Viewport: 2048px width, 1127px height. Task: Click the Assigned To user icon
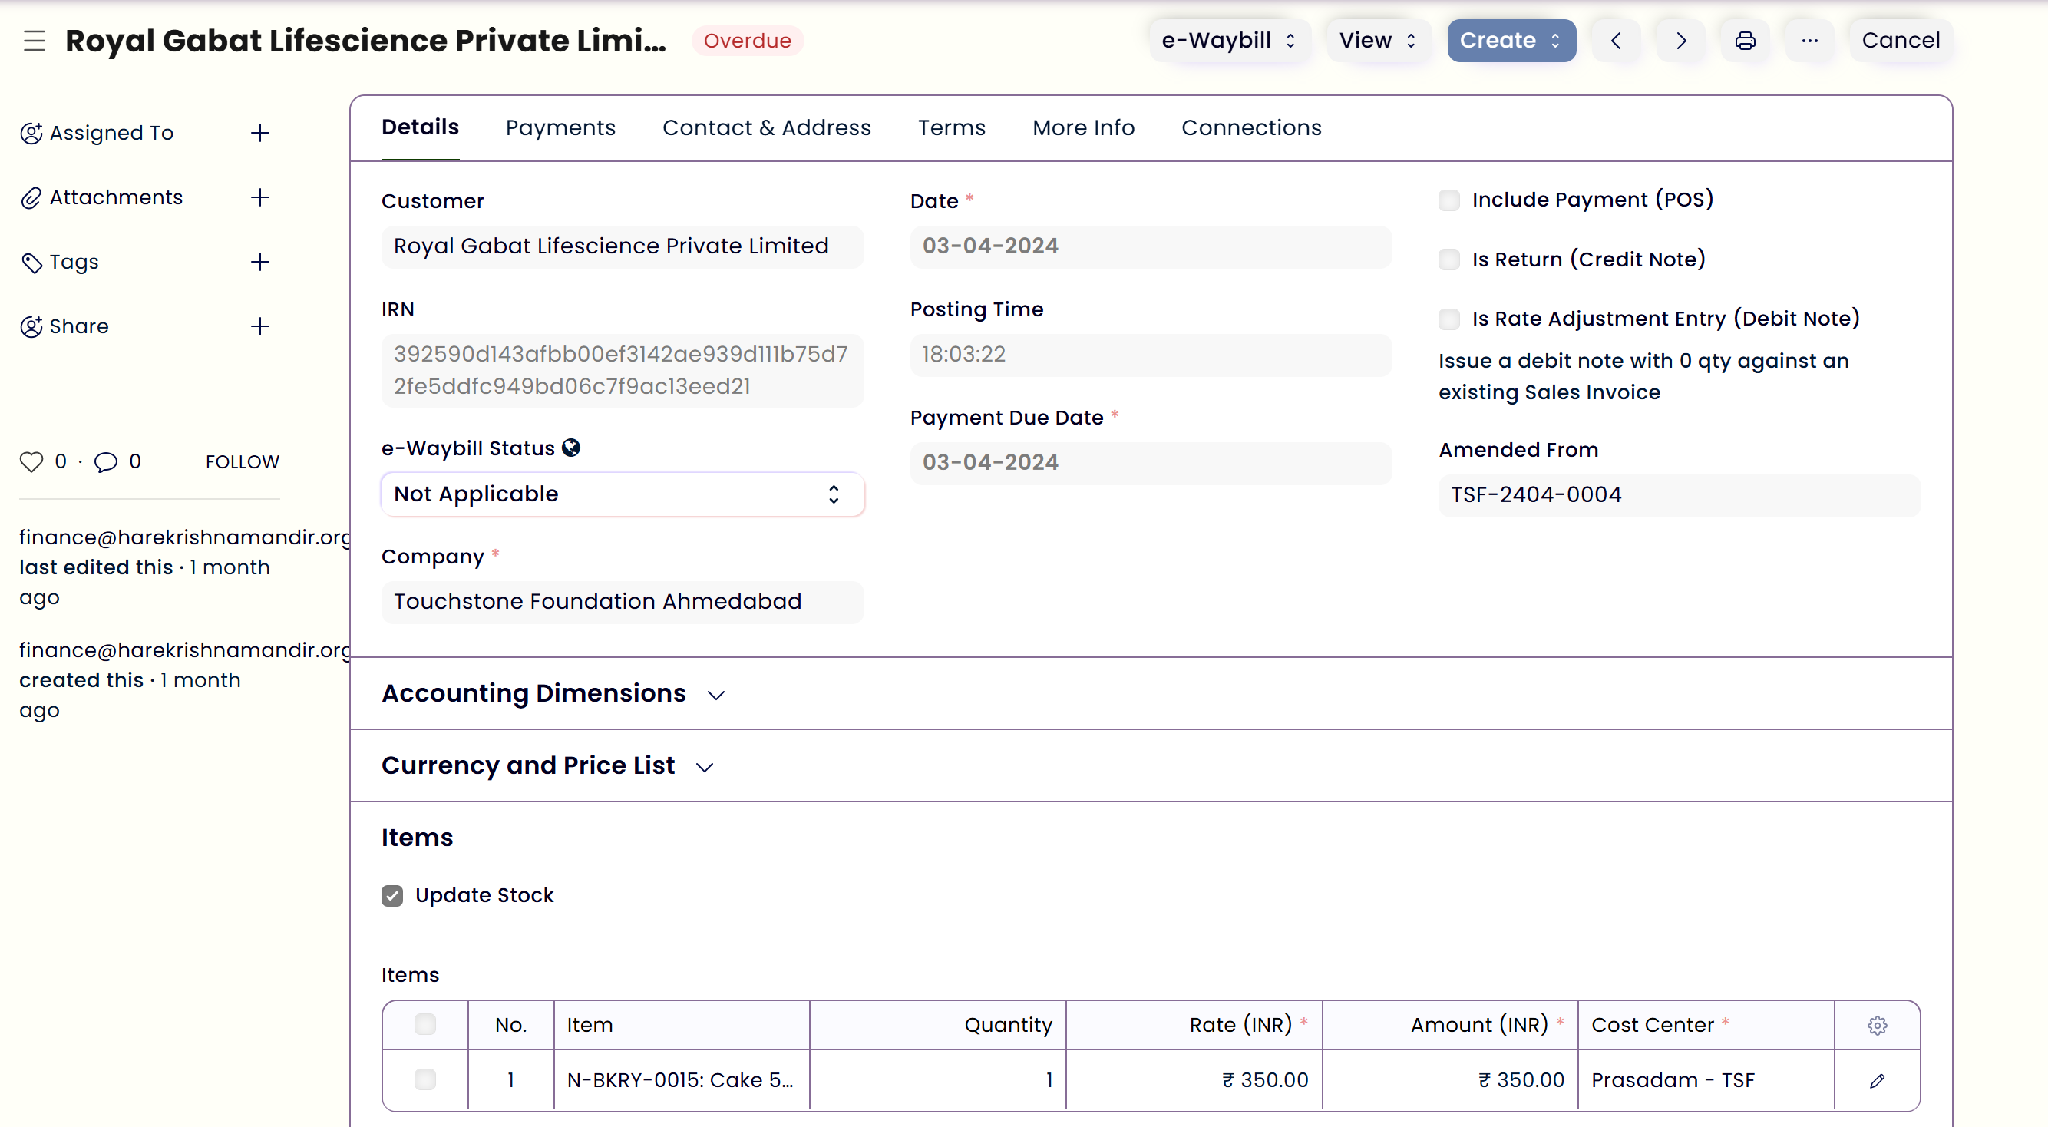click(31, 133)
